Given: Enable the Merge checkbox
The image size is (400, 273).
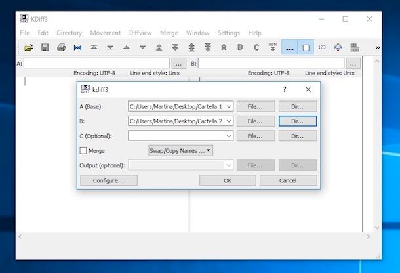Looking at the screenshot, I should (x=83, y=151).
